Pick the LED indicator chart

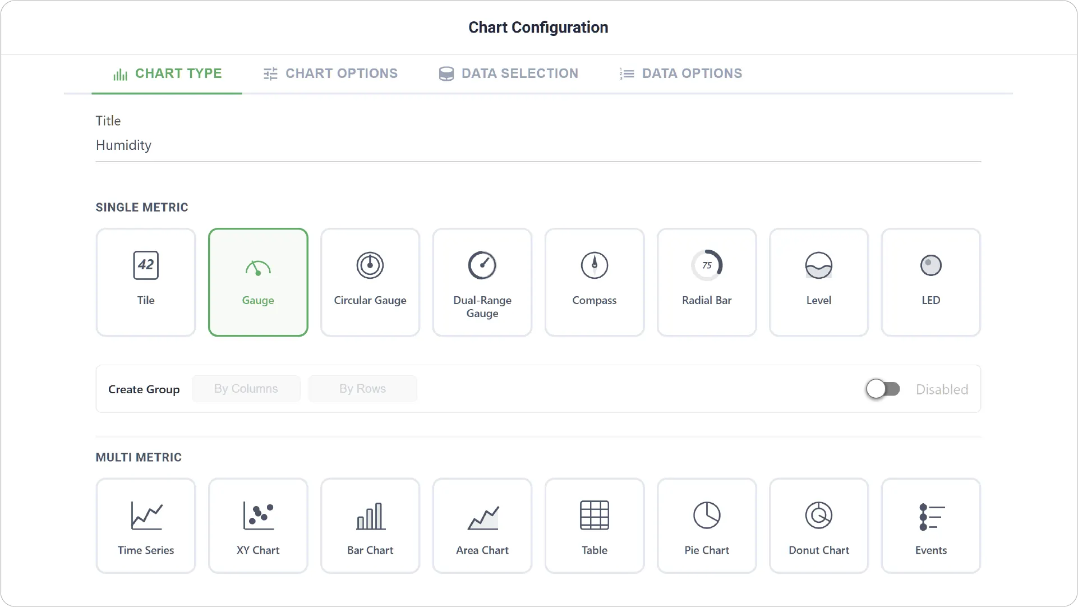coord(931,282)
